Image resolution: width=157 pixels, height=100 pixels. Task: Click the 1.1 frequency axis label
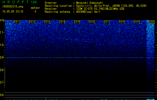coord(2,32)
